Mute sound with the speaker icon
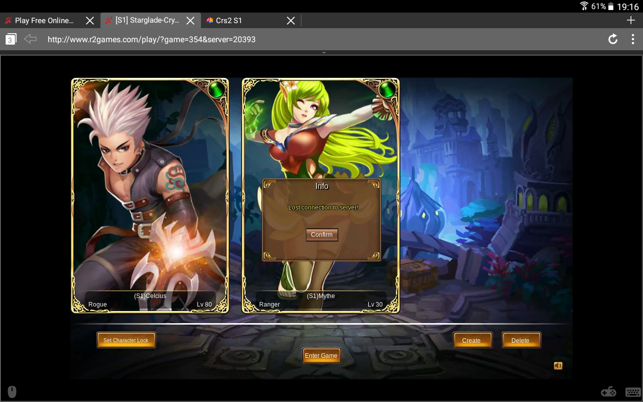The image size is (643, 402). pos(558,366)
